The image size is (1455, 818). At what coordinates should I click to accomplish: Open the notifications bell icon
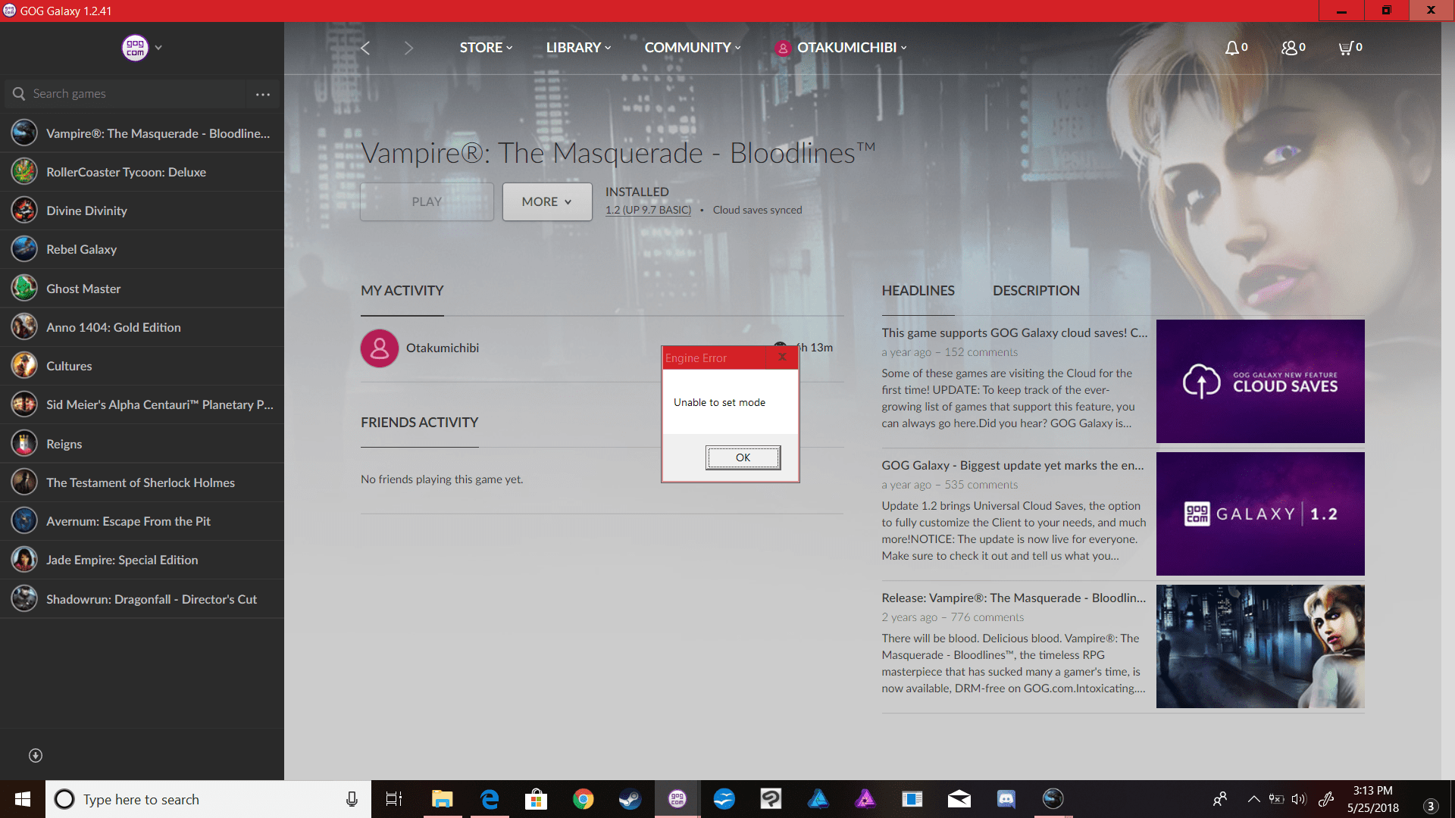pos(1231,47)
